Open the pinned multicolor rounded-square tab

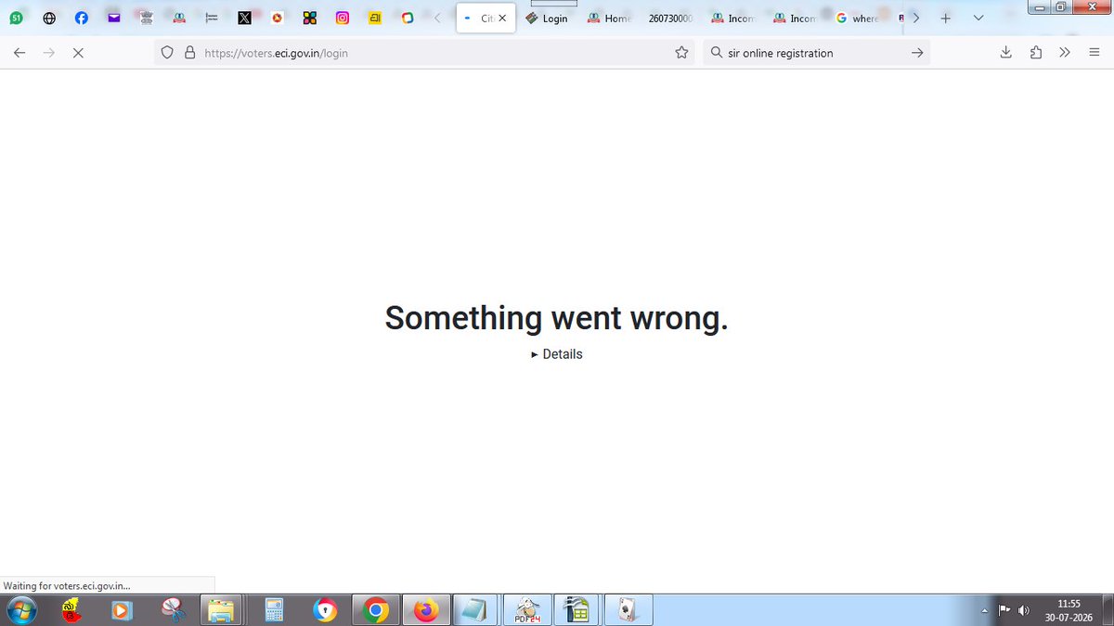[408, 18]
